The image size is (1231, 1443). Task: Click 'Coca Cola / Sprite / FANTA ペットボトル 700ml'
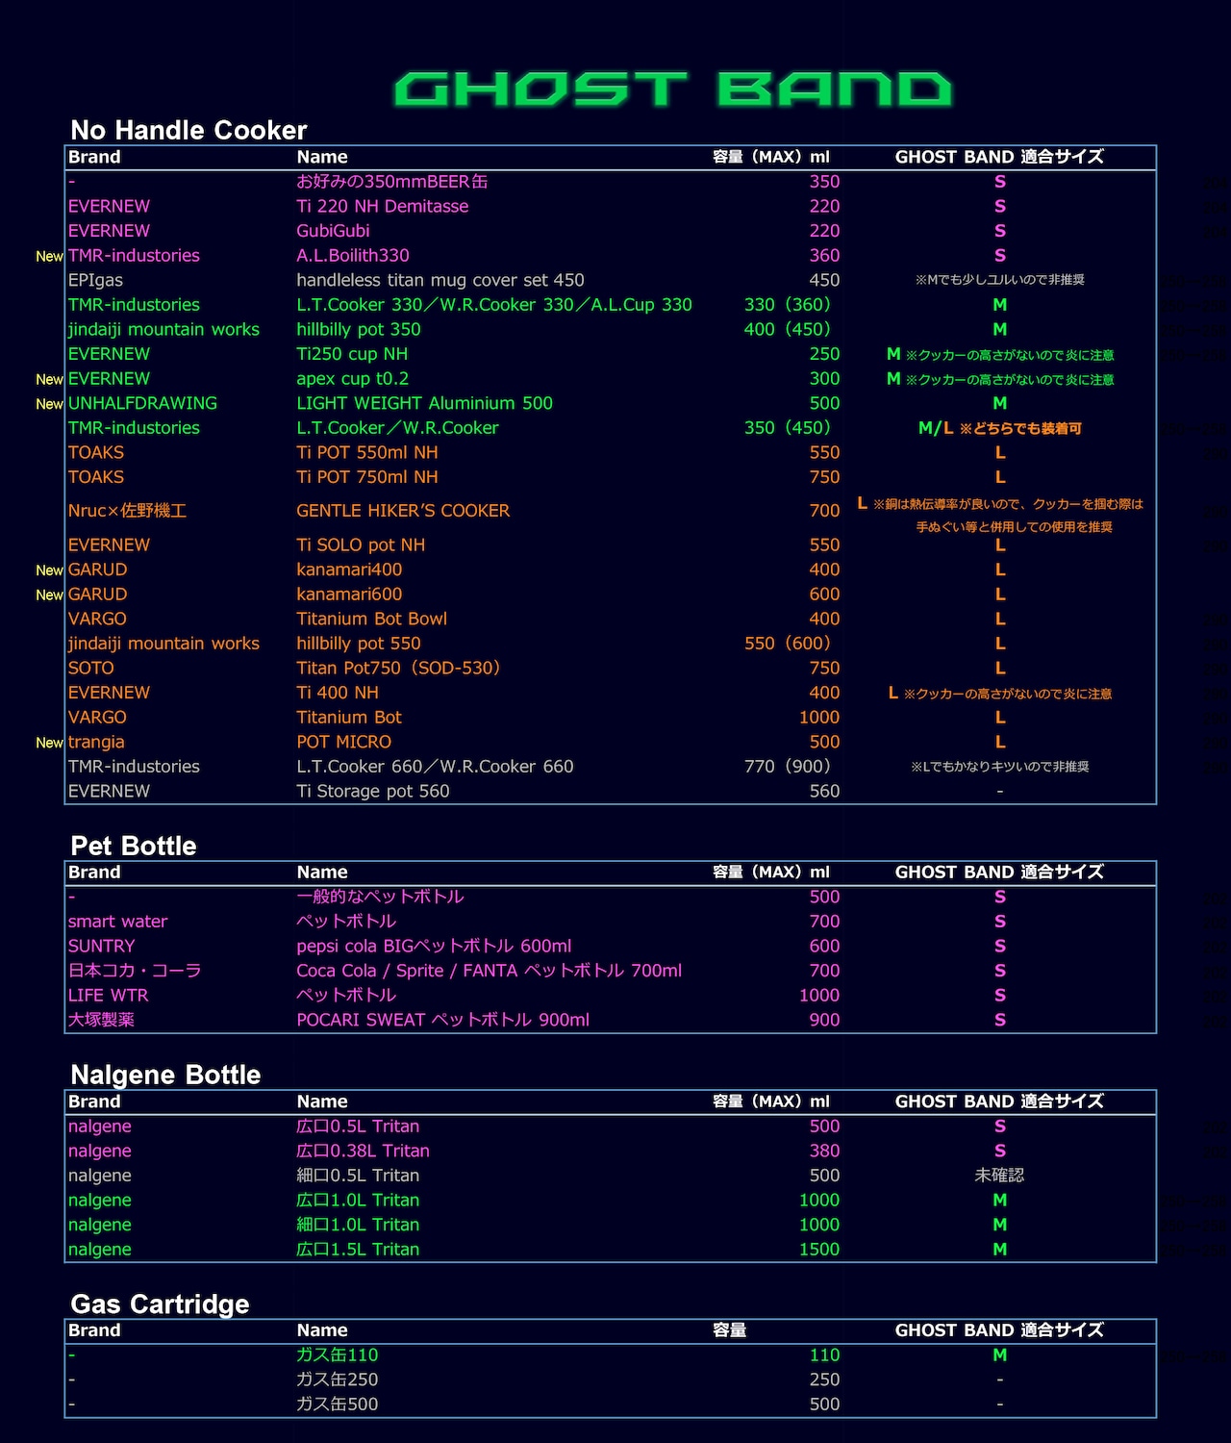click(489, 971)
